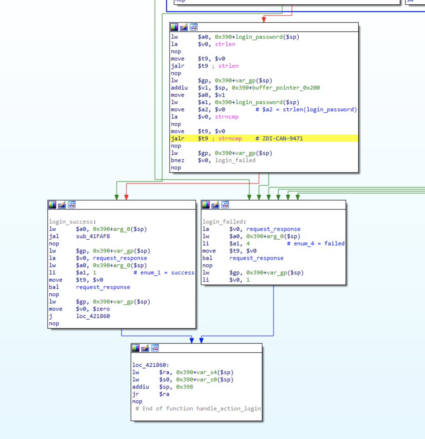Click 'li $v0, 1' in login_failed block
This screenshot has height=439, width=425.
226,280
